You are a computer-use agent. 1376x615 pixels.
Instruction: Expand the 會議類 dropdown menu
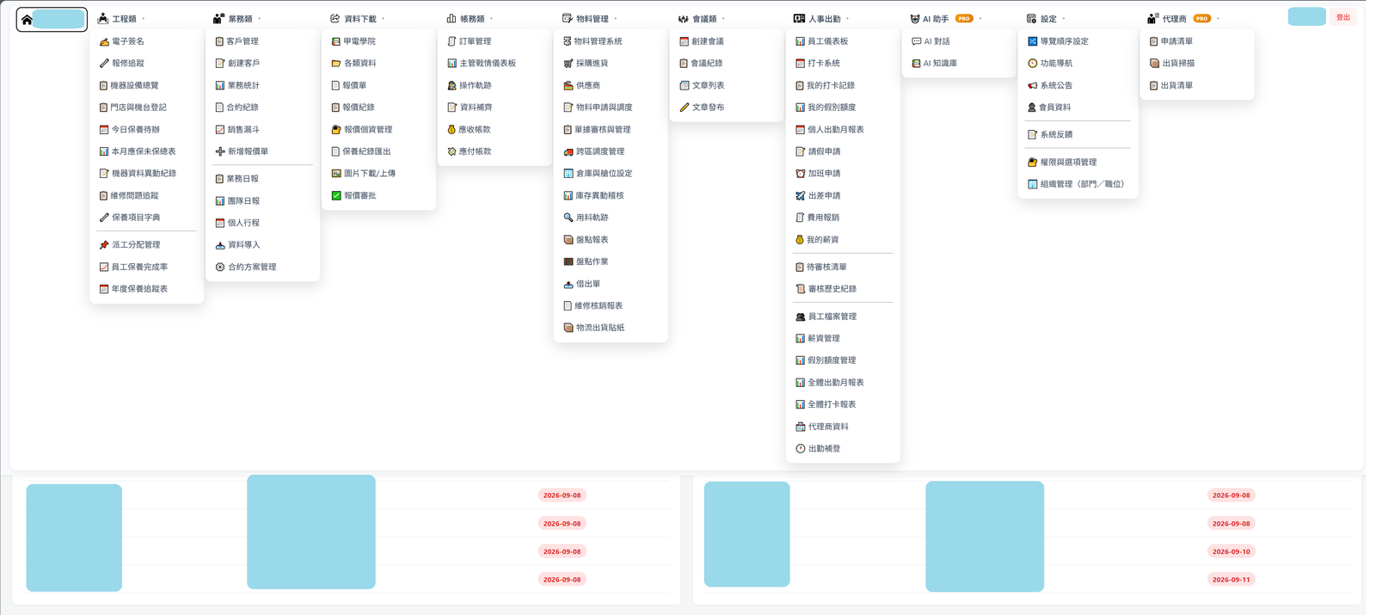click(702, 19)
